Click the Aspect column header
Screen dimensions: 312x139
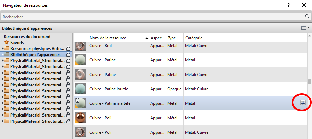156,38
